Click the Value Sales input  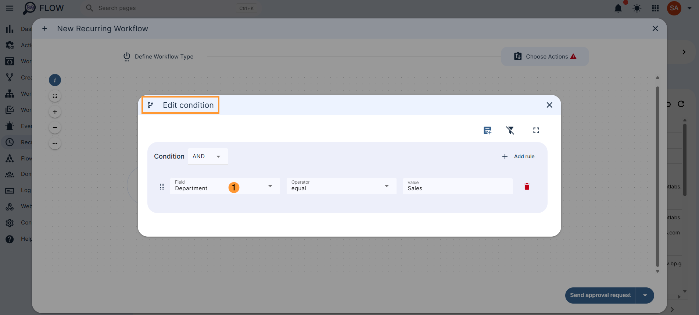click(458, 186)
